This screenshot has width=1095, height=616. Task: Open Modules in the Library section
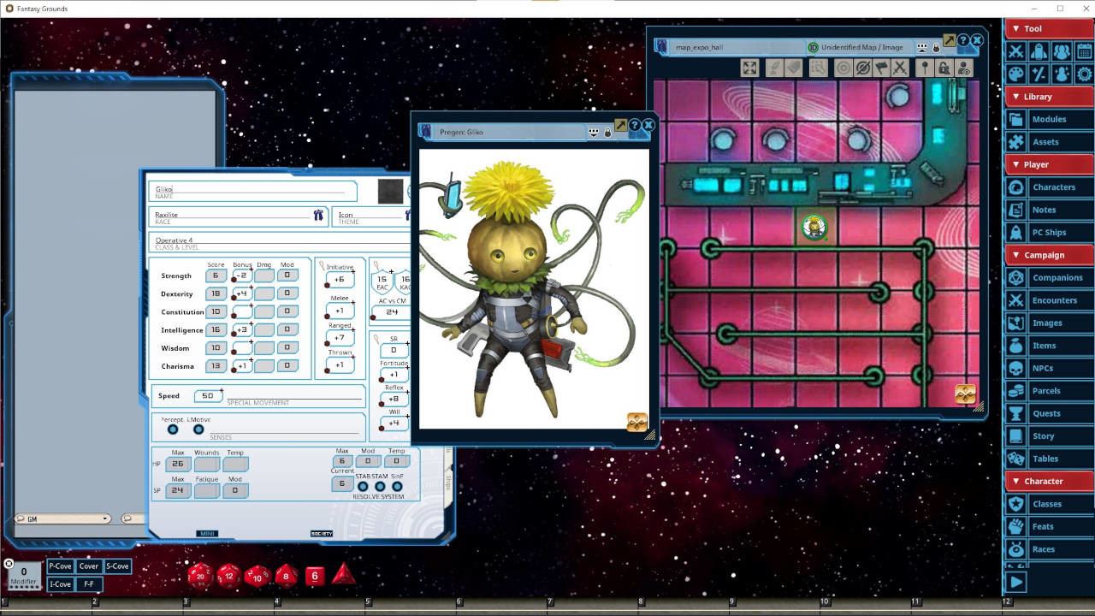(x=1049, y=120)
